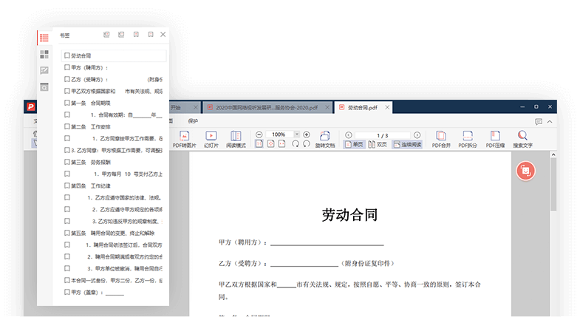This screenshot has width=580, height=317.
Task: Click the 旋转文档 rotate document icon
Action: coord(324,139)
